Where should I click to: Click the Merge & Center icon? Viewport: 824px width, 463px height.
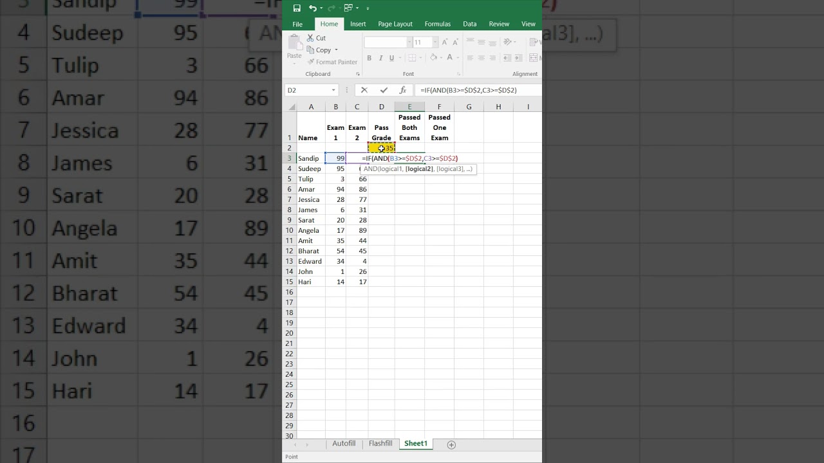point(534,58)
